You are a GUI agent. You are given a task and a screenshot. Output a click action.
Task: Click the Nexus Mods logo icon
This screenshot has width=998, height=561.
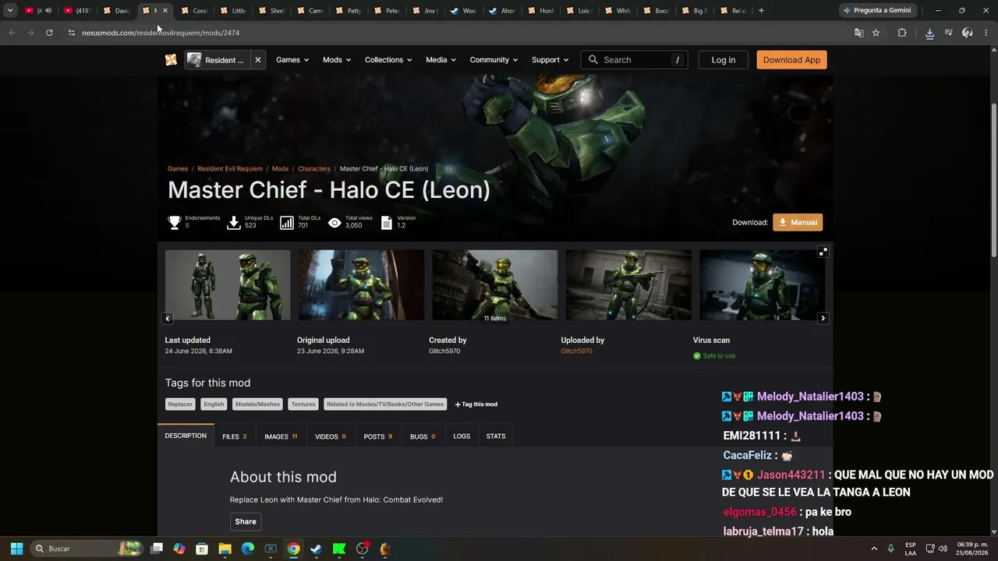coord(171,60)
